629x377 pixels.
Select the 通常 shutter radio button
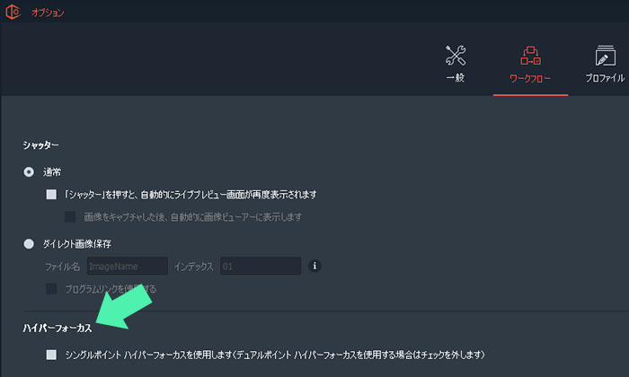30,171
